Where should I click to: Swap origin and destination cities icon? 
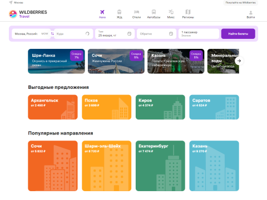click(52, 34)
